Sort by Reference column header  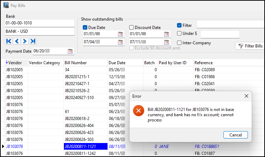[x=229, y=63]
